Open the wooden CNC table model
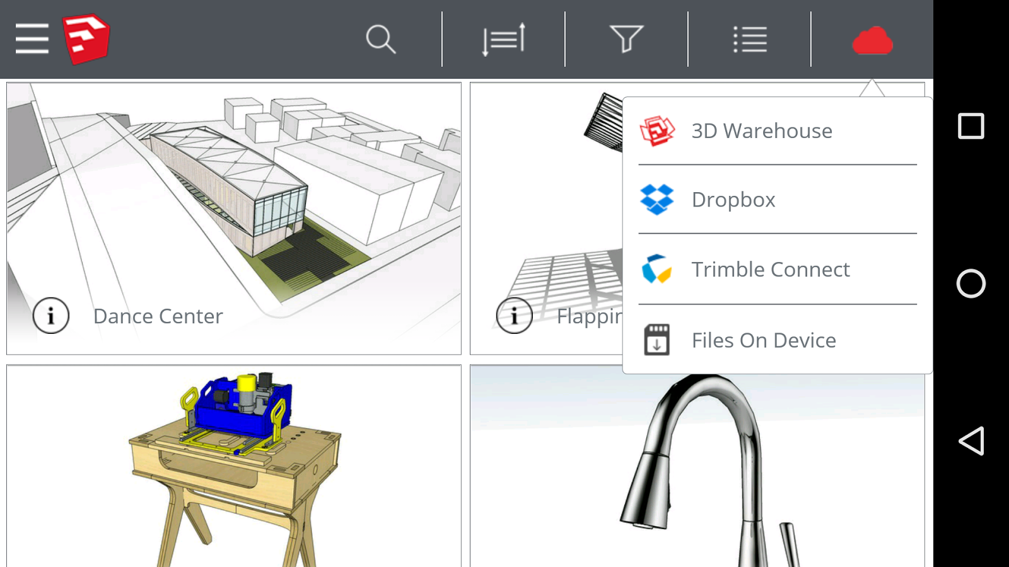 234,466
